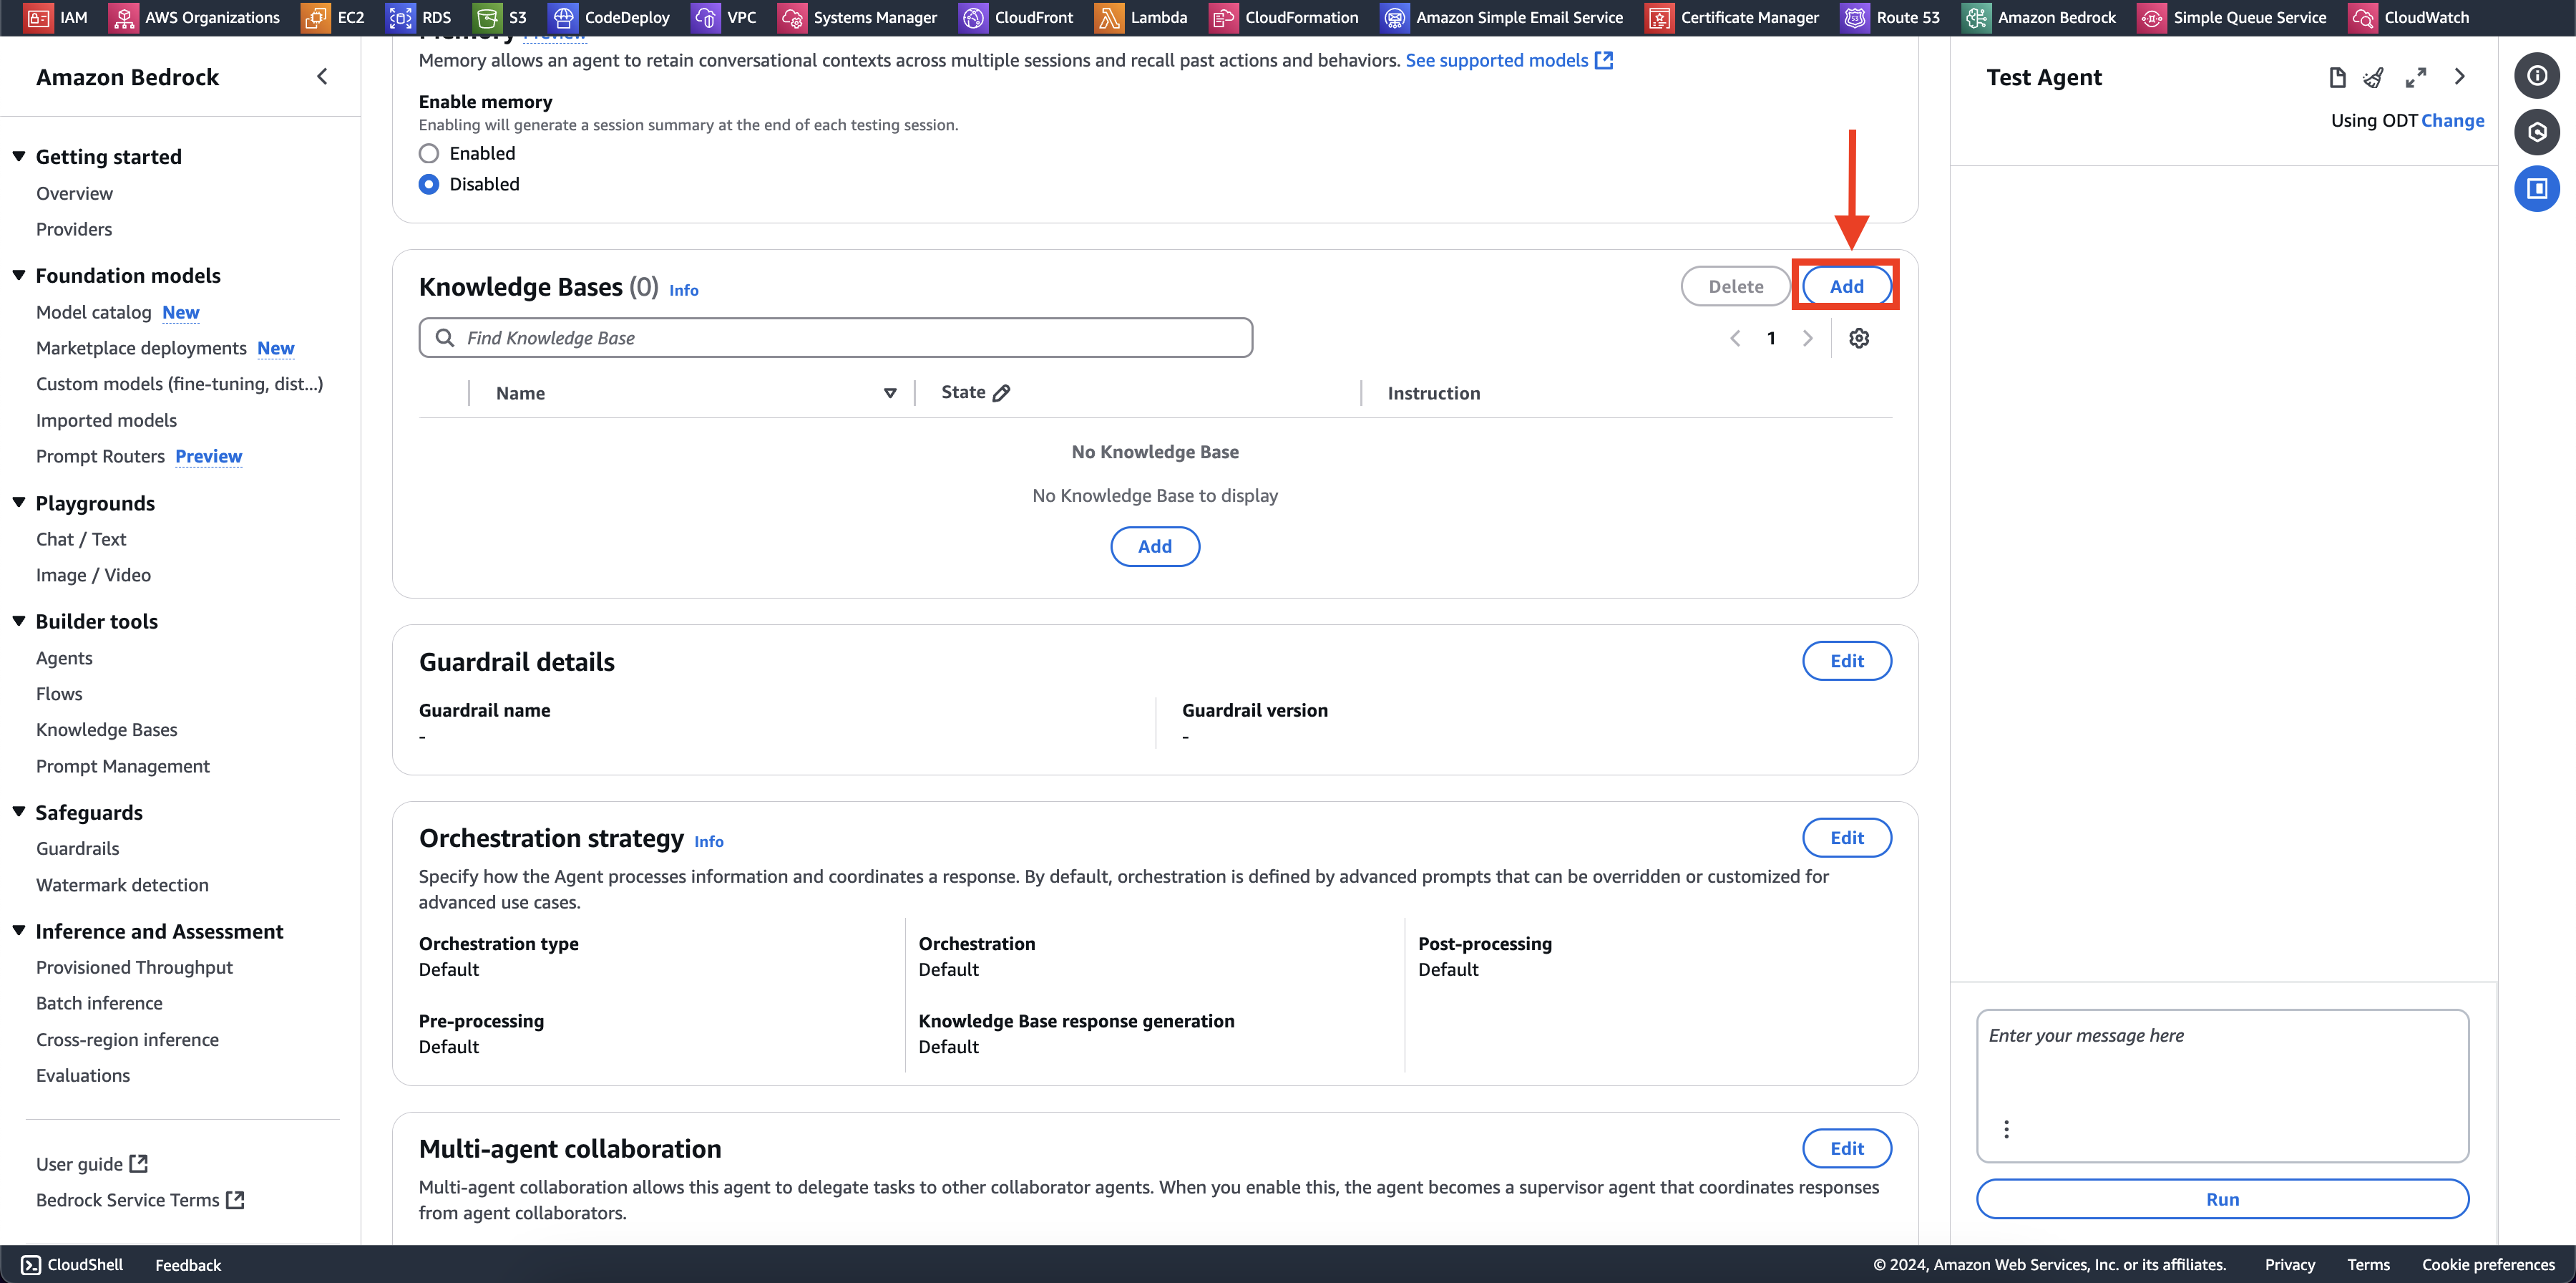Open Guardrails in the sidebar

tap(78, 848)
